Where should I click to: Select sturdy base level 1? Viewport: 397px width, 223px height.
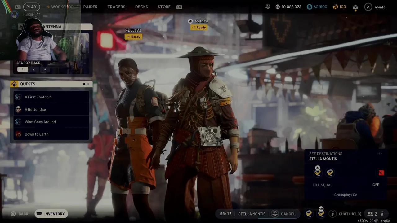22,69
